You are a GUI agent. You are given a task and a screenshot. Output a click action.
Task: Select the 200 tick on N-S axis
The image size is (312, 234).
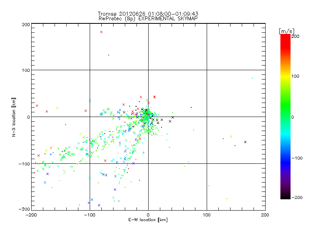tap(26, 25)
